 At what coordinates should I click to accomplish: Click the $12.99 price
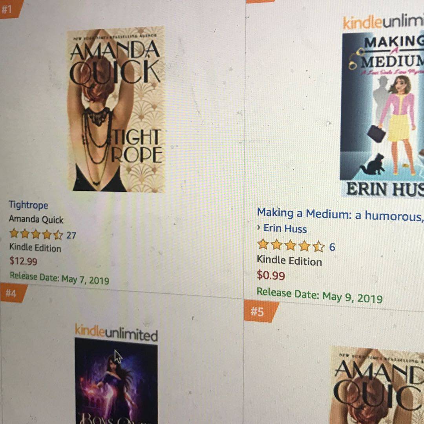click(x=23, y=261)
